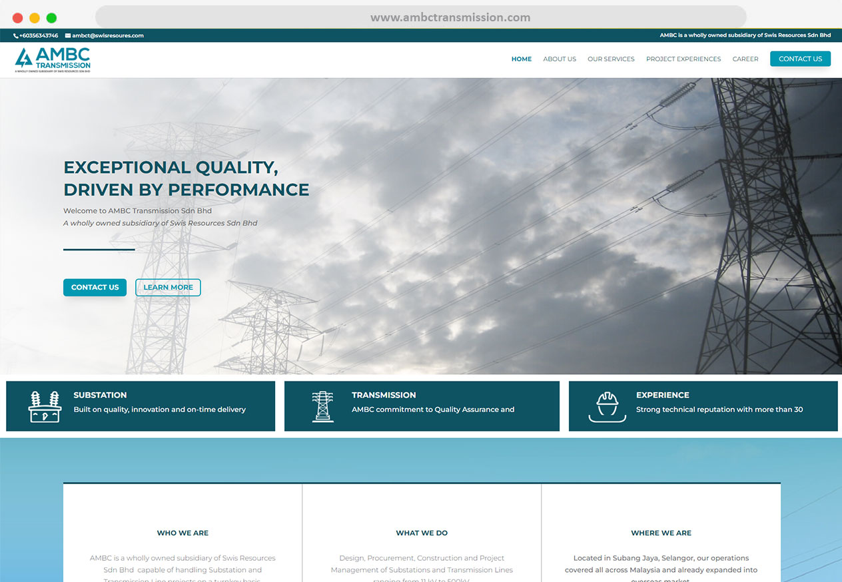The width and height of the screenshot is (842, 582).
Task: Click the 'Who We Are' heading
Action: point(183,533)
